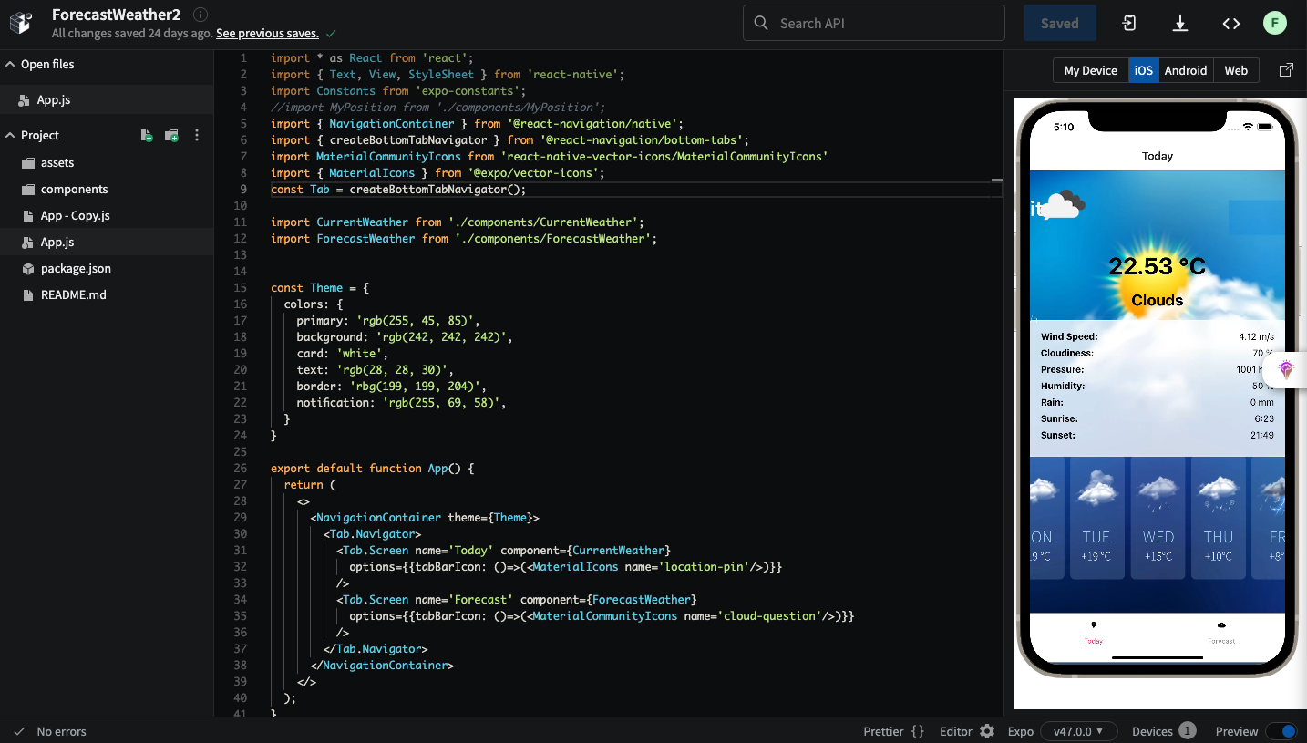Image resolution: width=1307 pixels, height=743 pixels.
Task: Open Prettier code formatting settings
Action: [891, 731]
